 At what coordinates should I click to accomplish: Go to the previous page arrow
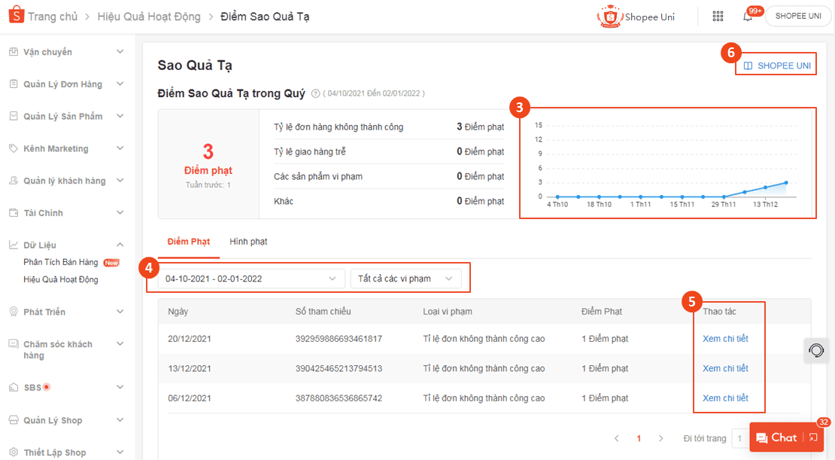tap(617, 438)
